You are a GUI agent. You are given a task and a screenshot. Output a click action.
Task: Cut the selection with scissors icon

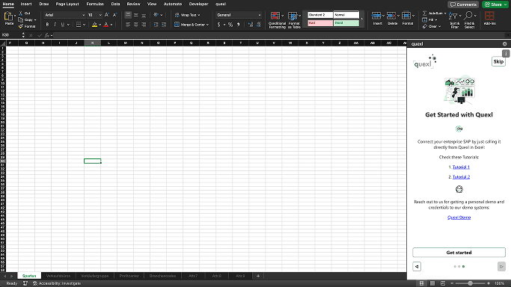tap(21, 13)
